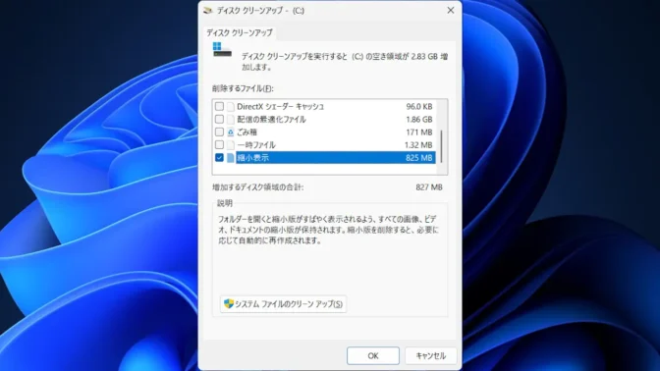Image resolution: width=660 pixels, height=371 pixels.
Task: Click the 増加するディスク領域の合計 label
Action: pyautogui.click(x=257, y=187)
